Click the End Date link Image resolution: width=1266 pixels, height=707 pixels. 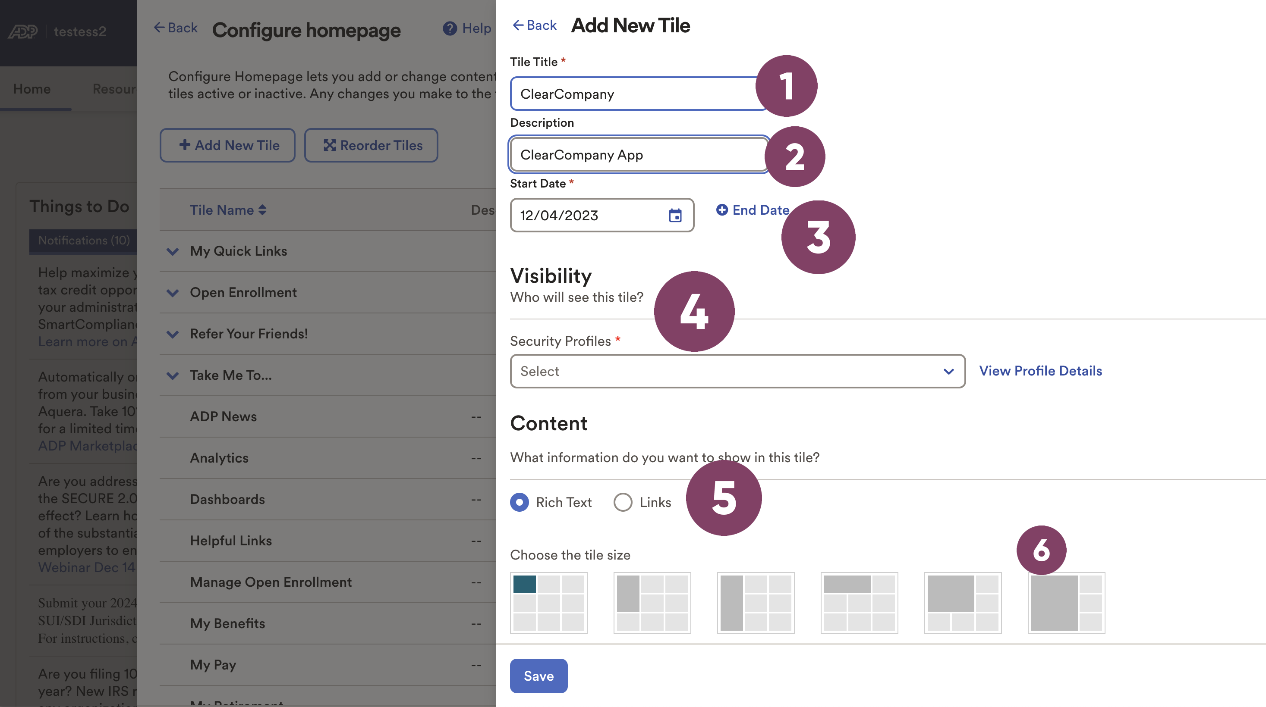click(x=761, y=210)
